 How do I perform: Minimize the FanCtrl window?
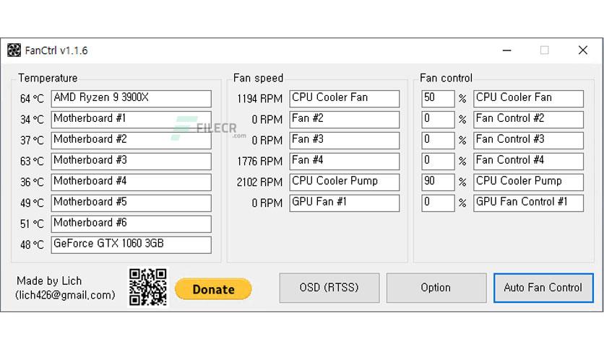[507, 50]
